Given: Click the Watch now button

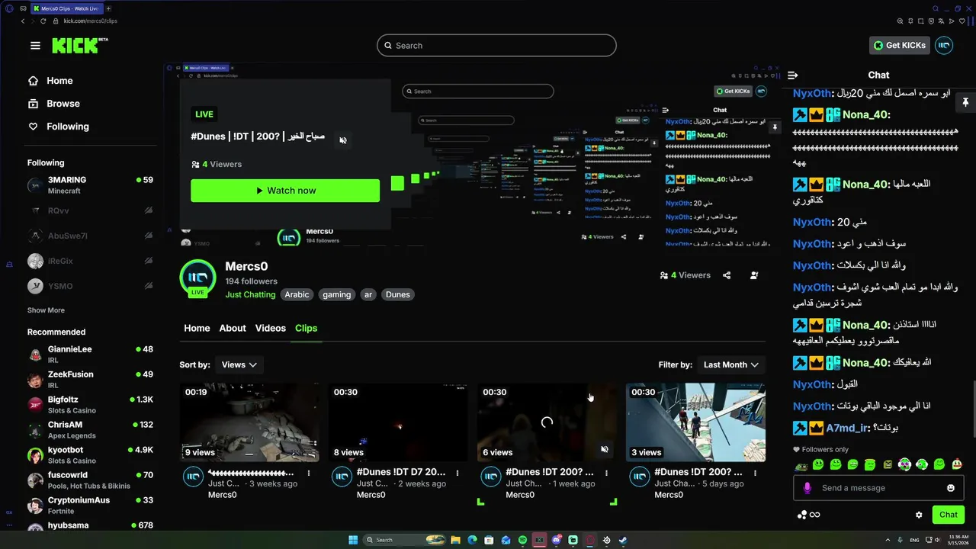Looking at the screenshot, I should tap(285, 191).
